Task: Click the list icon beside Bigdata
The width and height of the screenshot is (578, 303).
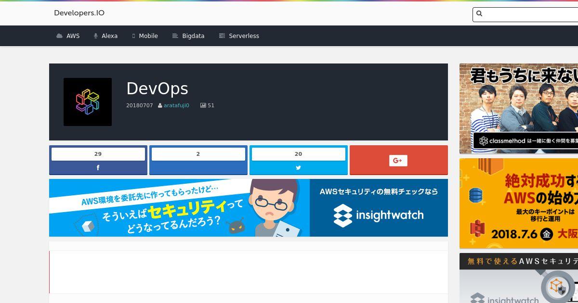Action: coord(175,36)
